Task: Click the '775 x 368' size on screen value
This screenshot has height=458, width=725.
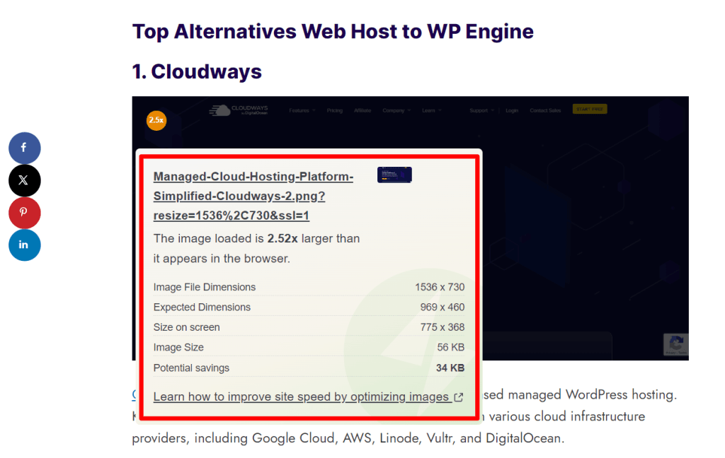Action: (x=443, y=327)
